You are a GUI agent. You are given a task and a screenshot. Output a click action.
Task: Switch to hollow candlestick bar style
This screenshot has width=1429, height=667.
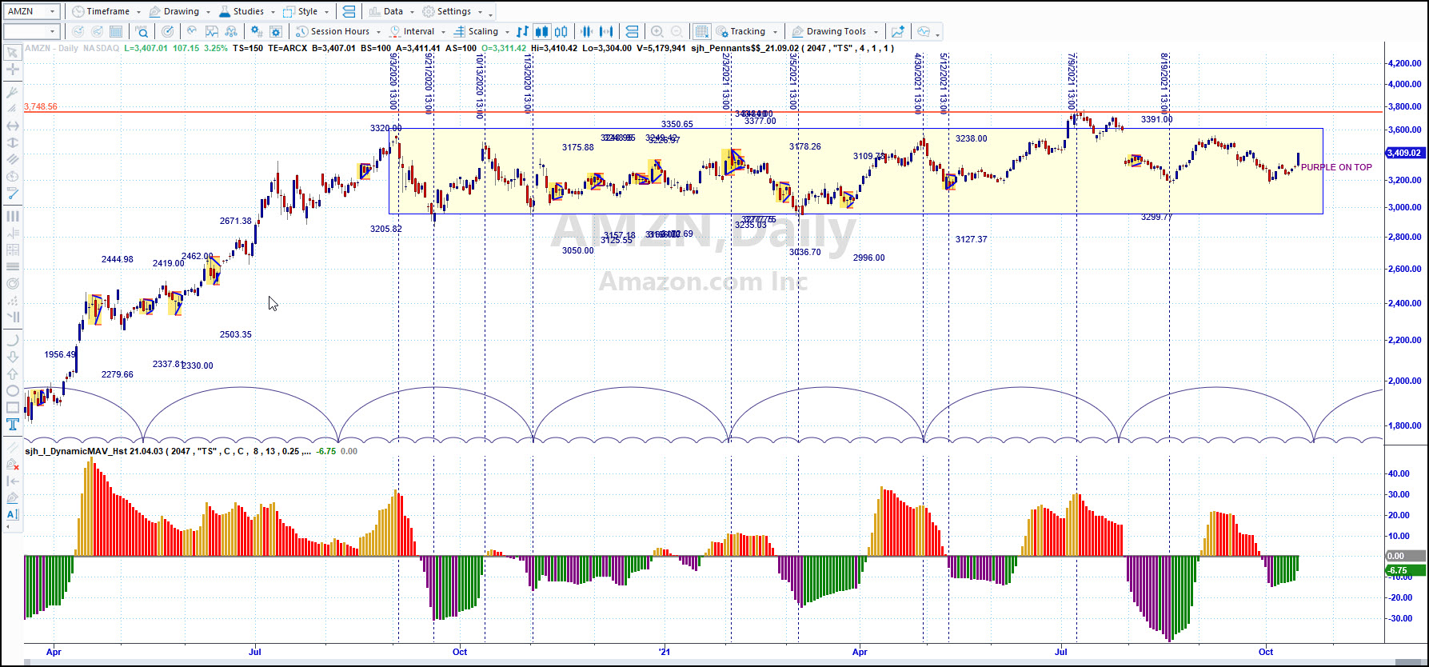[x=561, y=32]
